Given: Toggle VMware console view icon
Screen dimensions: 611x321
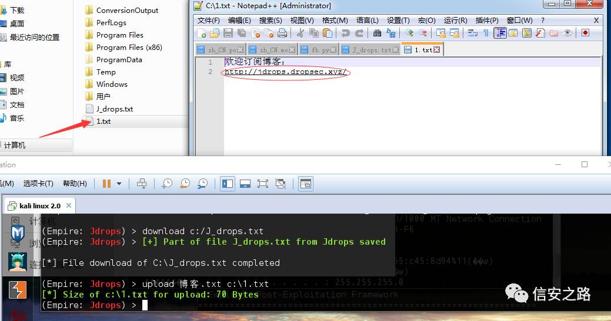Looking at the screenshot, I should pyautogui.click(x=306, y=184).
